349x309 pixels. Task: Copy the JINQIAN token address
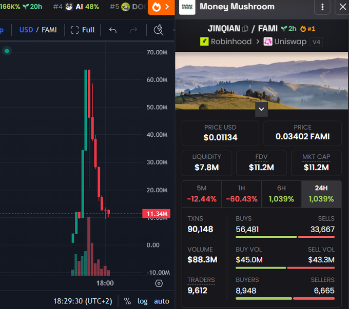tap(245, 29)
